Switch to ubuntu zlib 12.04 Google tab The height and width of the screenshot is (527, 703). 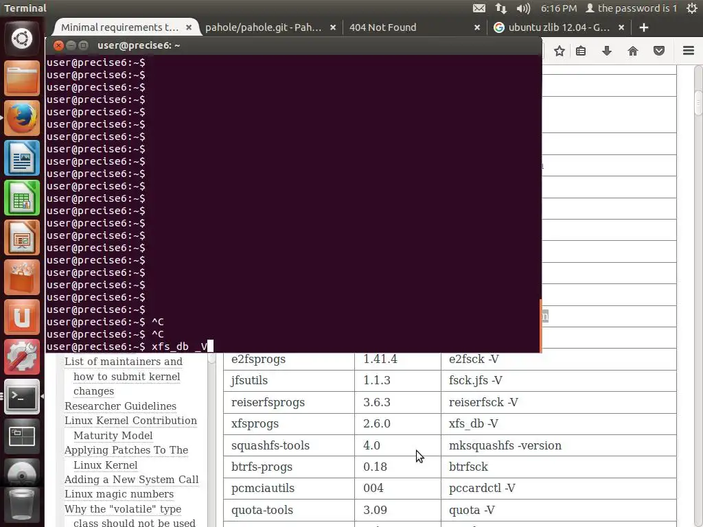(559, 27)
